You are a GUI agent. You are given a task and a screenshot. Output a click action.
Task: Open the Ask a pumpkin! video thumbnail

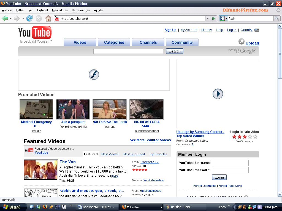(73, 109)
